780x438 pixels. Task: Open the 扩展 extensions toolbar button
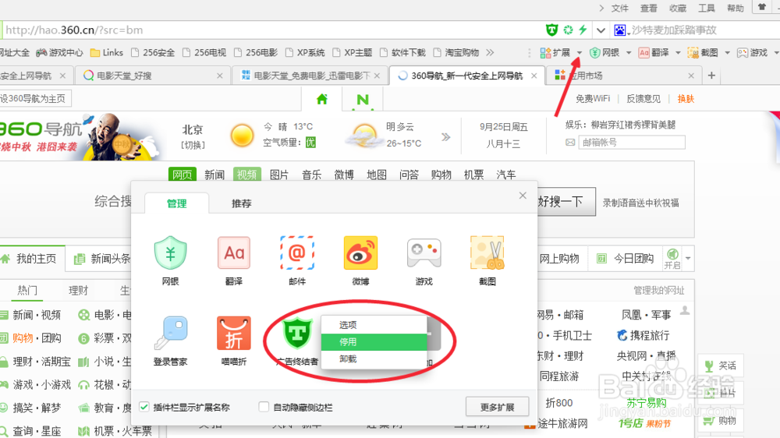click(x=555, y=53)
